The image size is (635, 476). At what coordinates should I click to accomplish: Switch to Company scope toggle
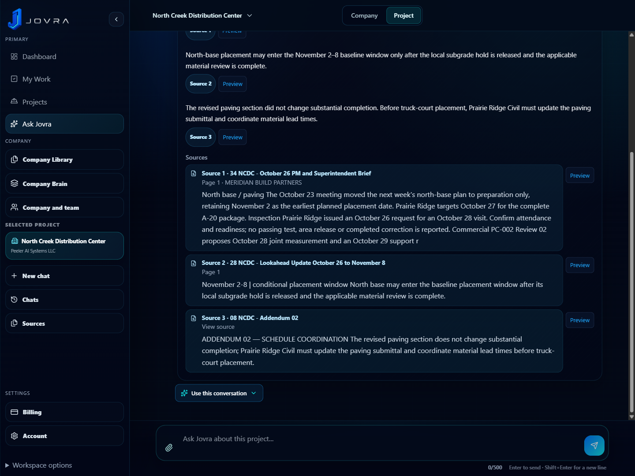tap(364, 15)
